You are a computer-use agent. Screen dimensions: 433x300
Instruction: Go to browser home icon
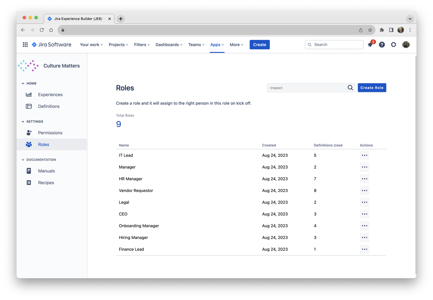point(51,30)
